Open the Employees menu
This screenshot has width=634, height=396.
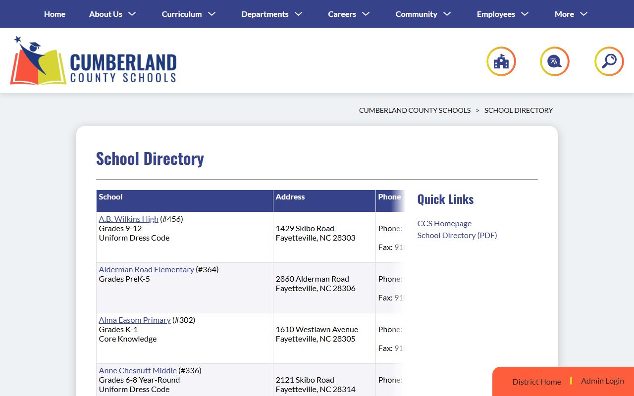point(496,14)
